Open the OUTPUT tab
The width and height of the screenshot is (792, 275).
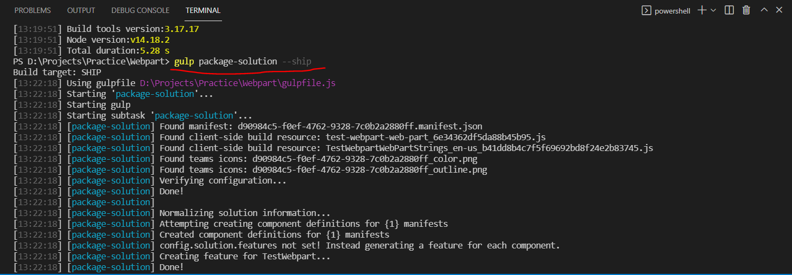tap(81, 10)
